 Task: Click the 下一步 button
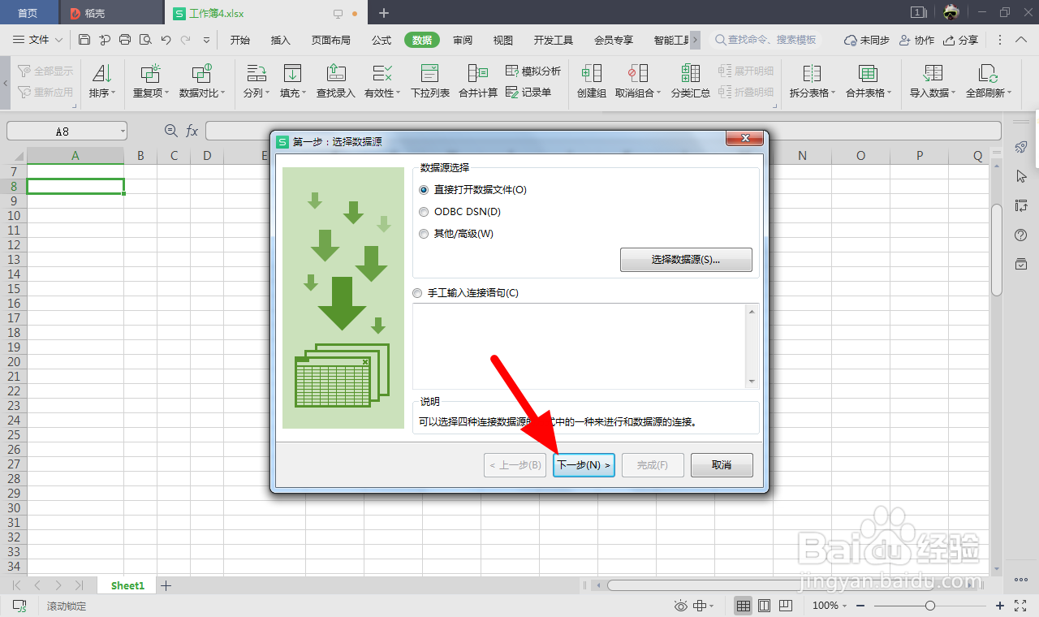click(583, 464)
